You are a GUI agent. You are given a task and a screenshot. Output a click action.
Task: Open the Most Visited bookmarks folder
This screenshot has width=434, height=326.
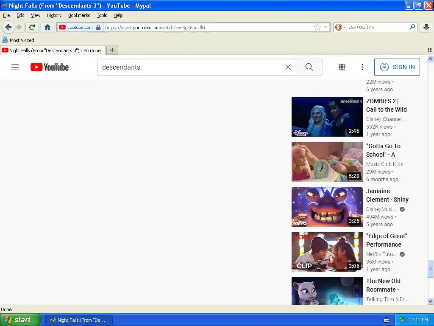18,40
